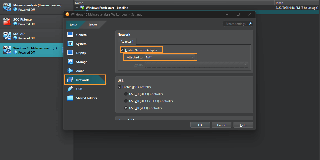
Task: Switch to the Expert settings tab
Action: [93, 25]
